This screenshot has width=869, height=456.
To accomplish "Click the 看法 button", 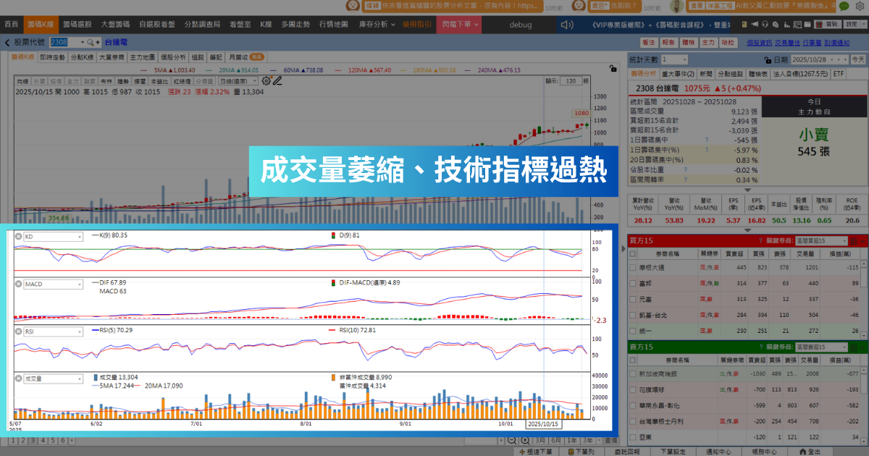I will point(648,43).
